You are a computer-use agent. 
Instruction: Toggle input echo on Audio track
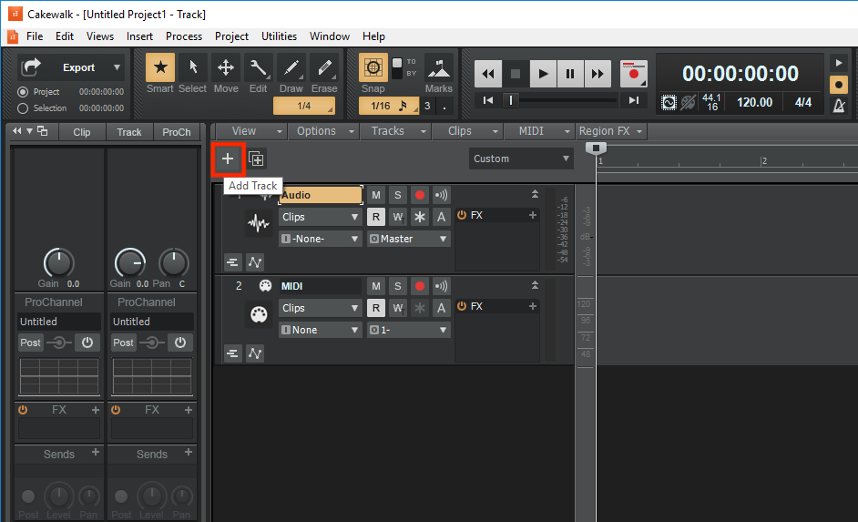441,195
